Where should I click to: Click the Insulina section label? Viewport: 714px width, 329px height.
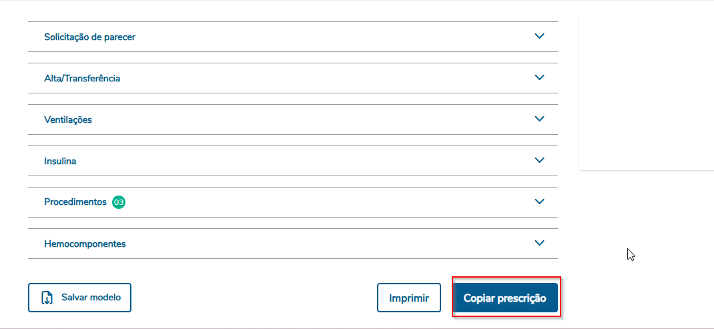[60, 161]
